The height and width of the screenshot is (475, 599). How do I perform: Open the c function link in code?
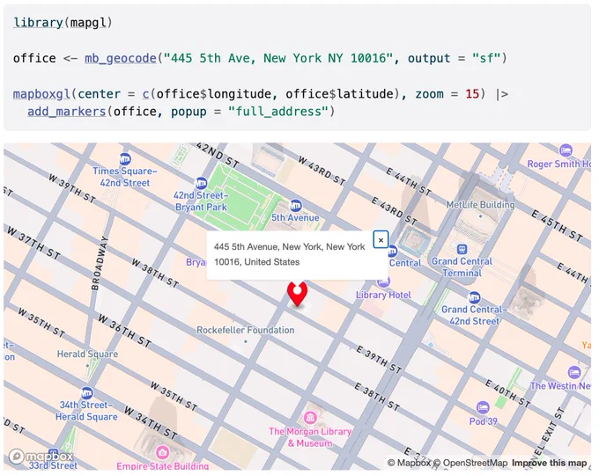click(x=145, y=94)
